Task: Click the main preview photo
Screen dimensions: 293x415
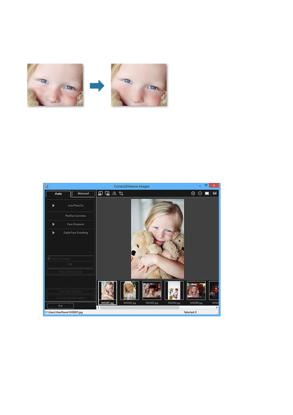Action: (x=158, y=239)
